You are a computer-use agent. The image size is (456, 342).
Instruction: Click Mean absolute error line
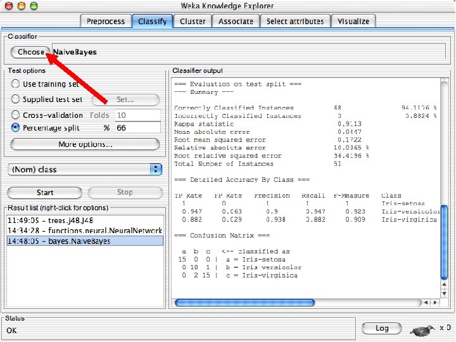pos(267,132)
